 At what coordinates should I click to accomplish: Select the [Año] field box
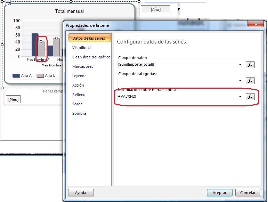(155, 9)
